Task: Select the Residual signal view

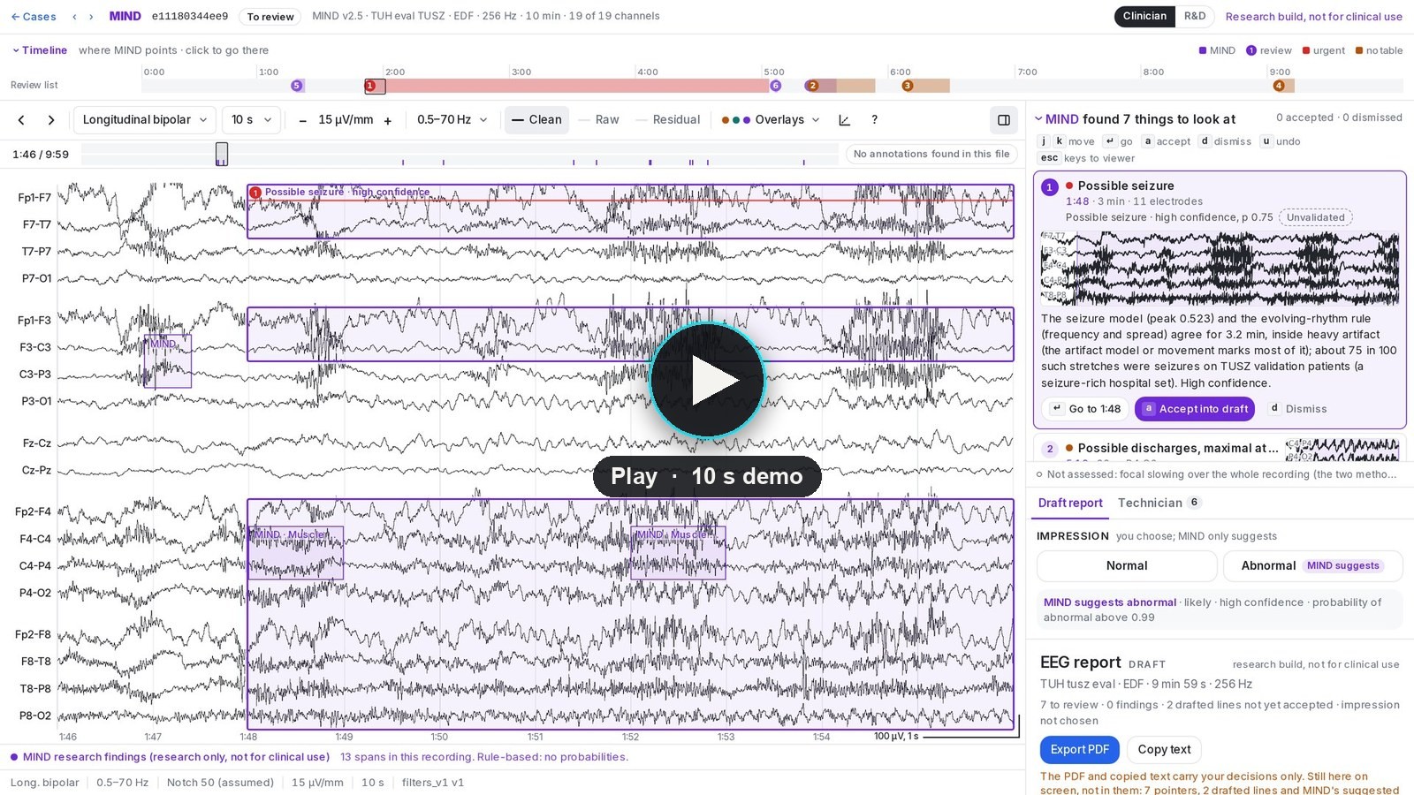Action: (668, 120)
